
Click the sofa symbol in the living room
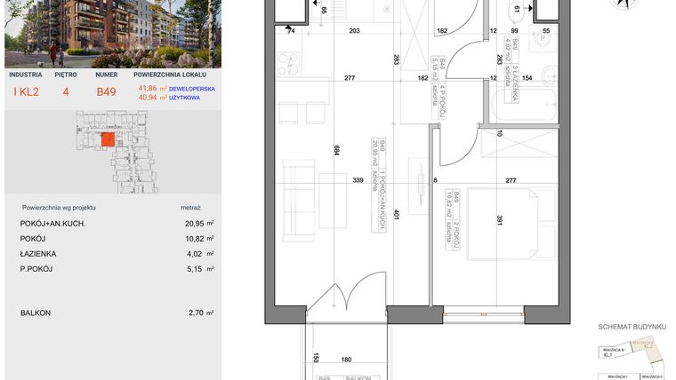[299, 200]
